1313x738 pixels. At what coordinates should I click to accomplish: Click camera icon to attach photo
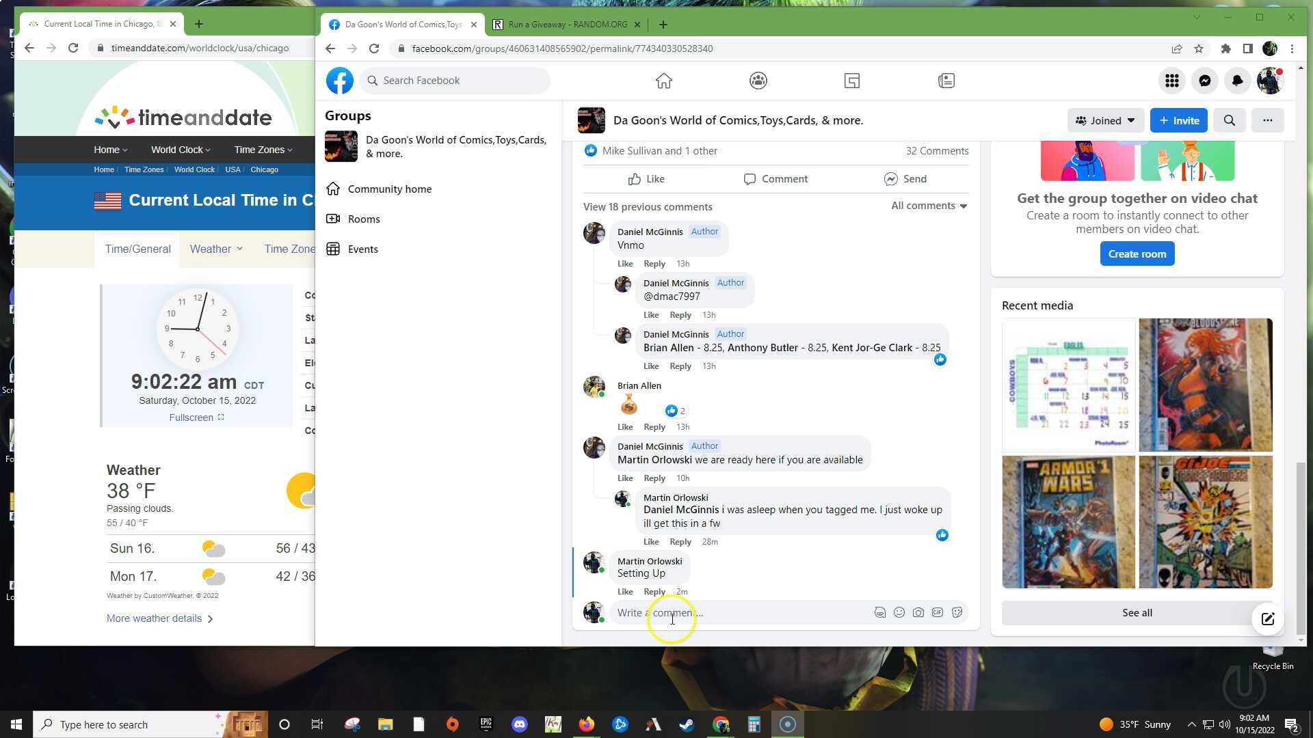click(918, 613)
